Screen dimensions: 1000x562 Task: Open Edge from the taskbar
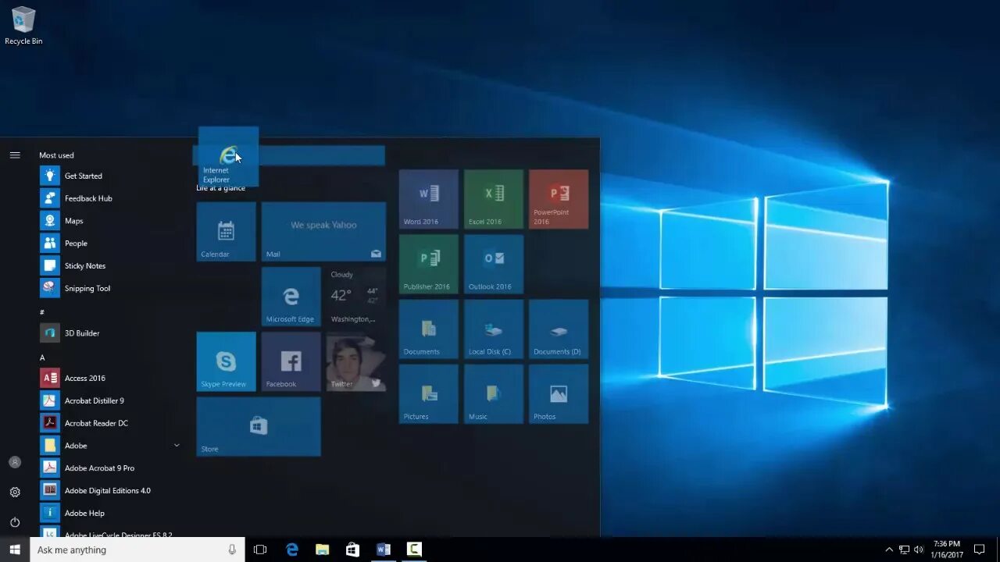[x=291, y=550]
